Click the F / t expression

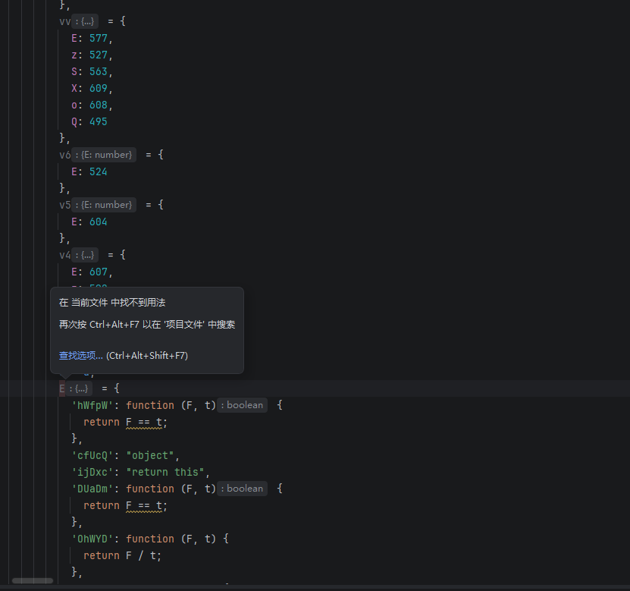coord(140,555)
